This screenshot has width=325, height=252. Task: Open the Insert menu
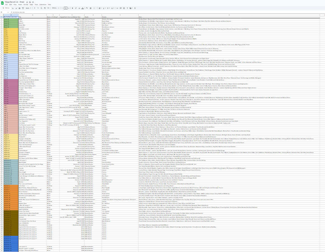(x=20, y=4)
